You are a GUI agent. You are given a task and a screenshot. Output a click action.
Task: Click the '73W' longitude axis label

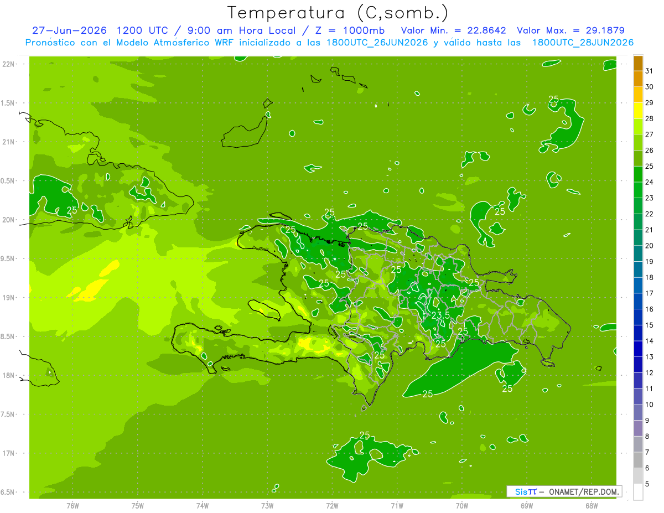coord(267,506)
